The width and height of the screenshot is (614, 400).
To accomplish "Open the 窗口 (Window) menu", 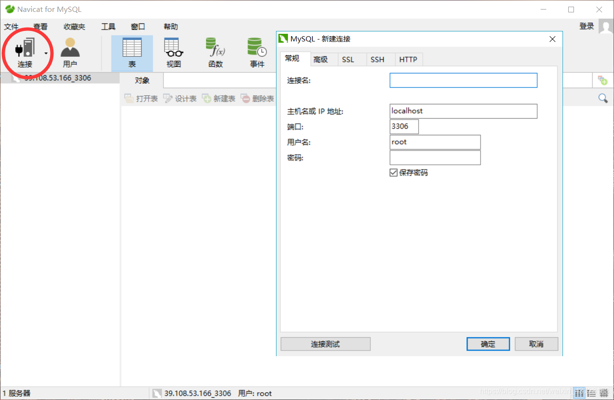I will click(x=138, y=27).
